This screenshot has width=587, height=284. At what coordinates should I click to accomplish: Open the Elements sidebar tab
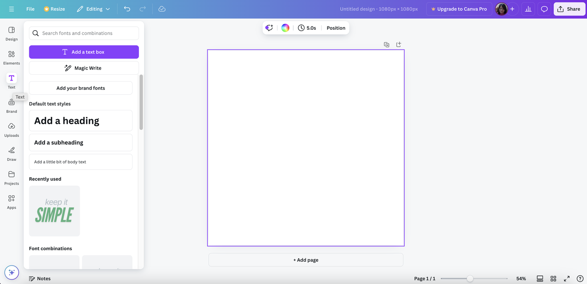point(11,58)
